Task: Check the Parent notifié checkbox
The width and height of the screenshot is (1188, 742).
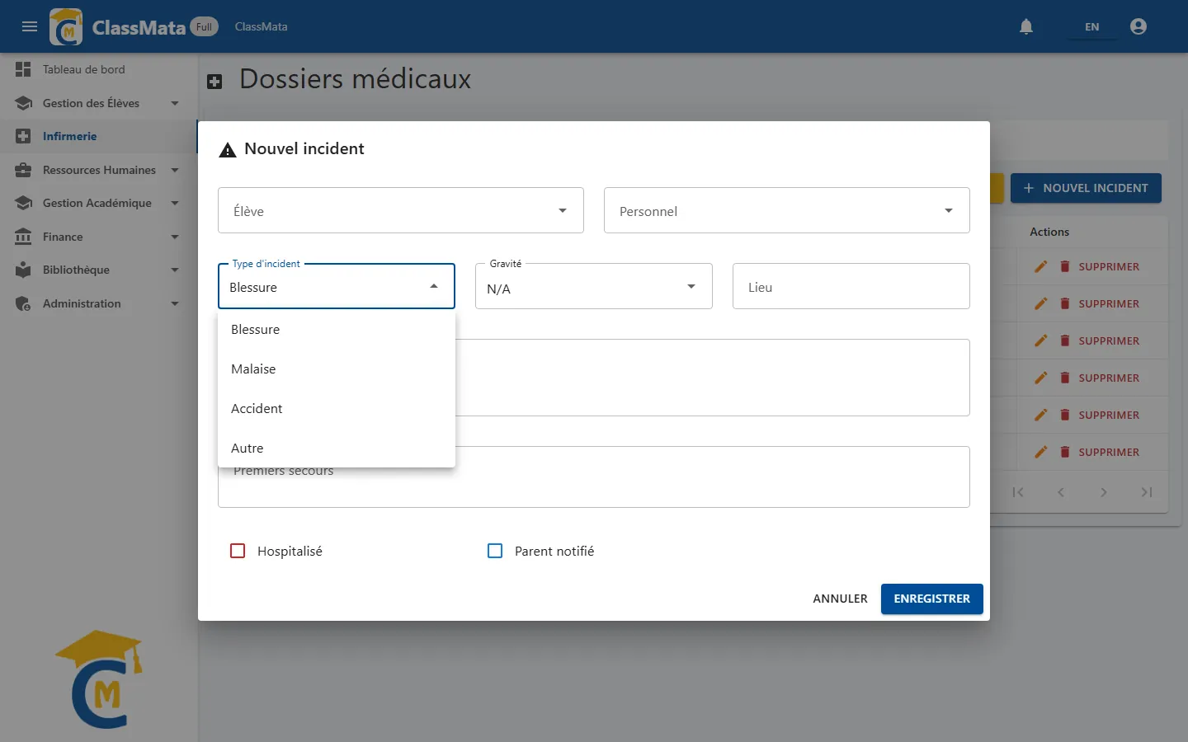Action: click(x=495, y=551)
